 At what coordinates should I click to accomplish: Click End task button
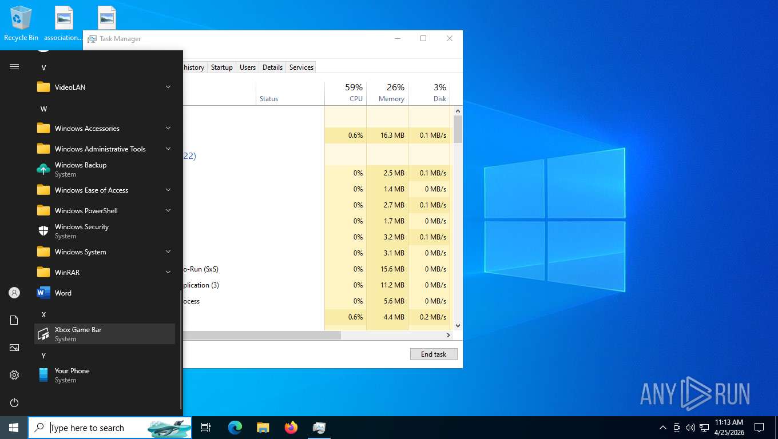pyautogui.click(x=434, y=354)
